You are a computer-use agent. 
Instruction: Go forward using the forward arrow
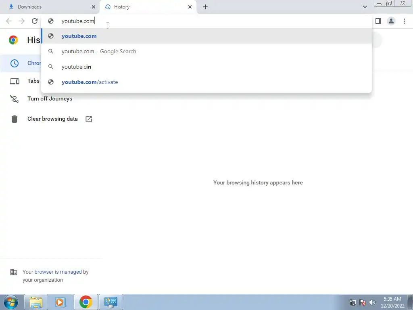point(22,21)
